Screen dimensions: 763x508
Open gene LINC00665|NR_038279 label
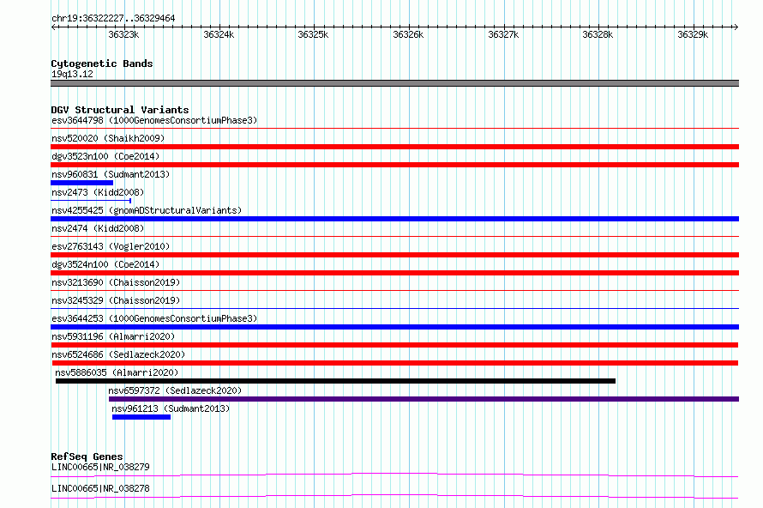click(100, 467)
